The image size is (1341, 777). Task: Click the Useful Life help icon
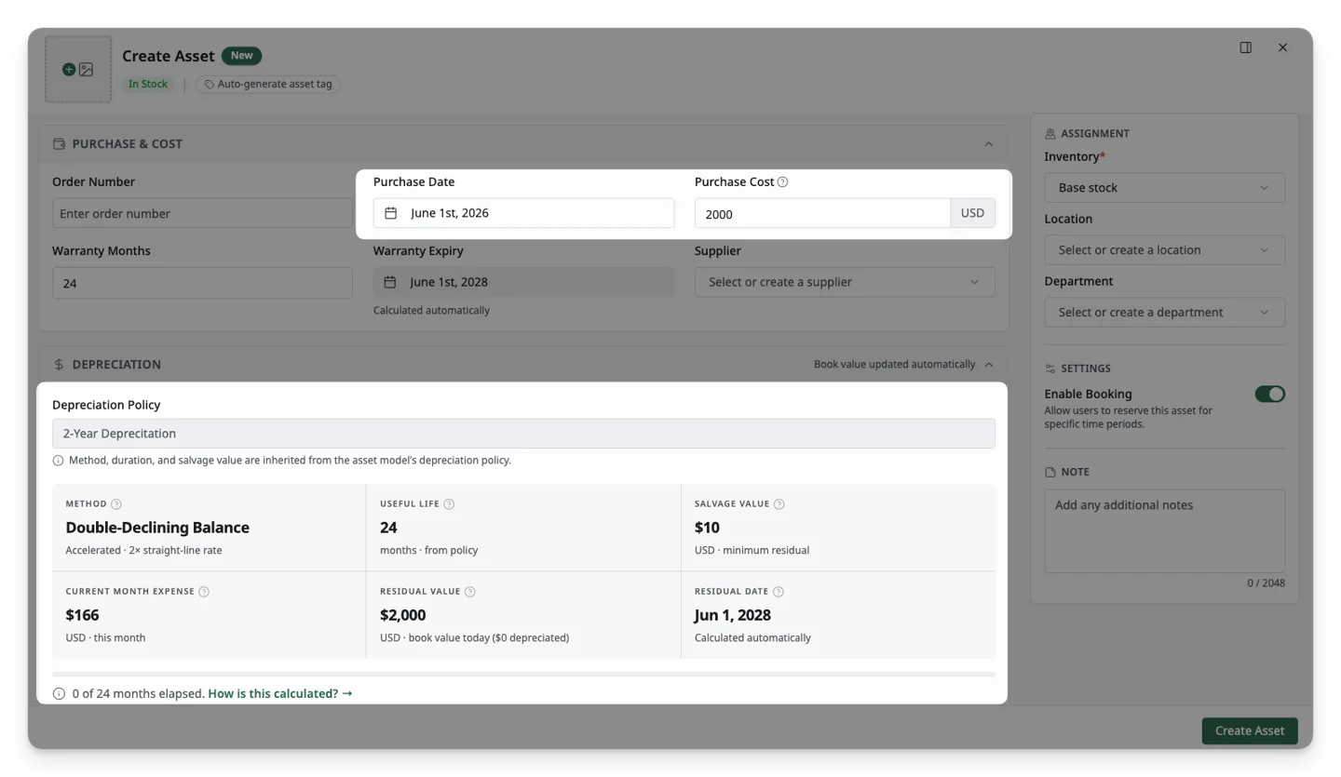(449, 504)
